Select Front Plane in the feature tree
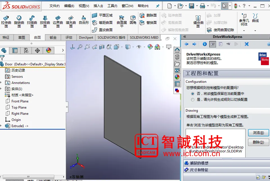This screenshot has width=270, height=181. coord(17,101)
